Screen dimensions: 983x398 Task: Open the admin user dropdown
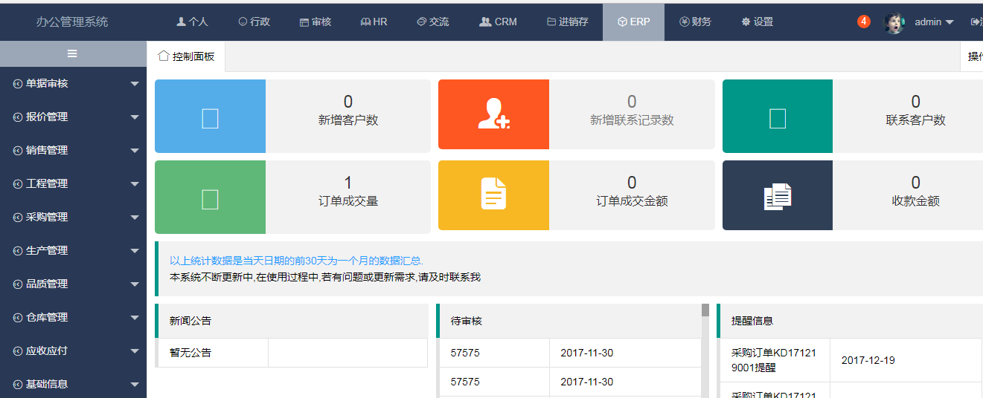tap(934, 22)
